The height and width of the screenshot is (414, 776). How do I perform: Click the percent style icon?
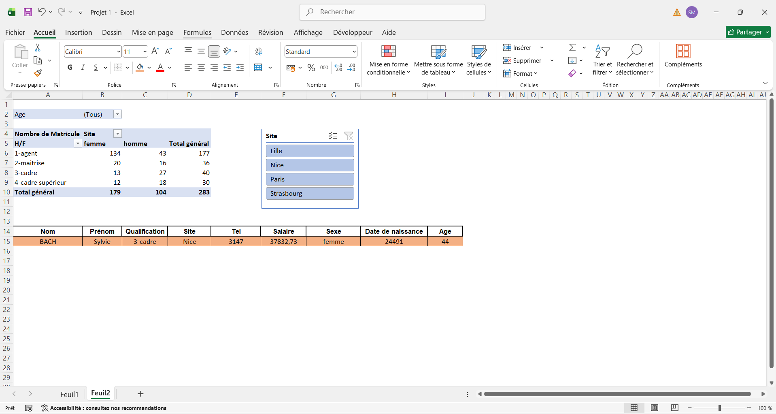311,68
